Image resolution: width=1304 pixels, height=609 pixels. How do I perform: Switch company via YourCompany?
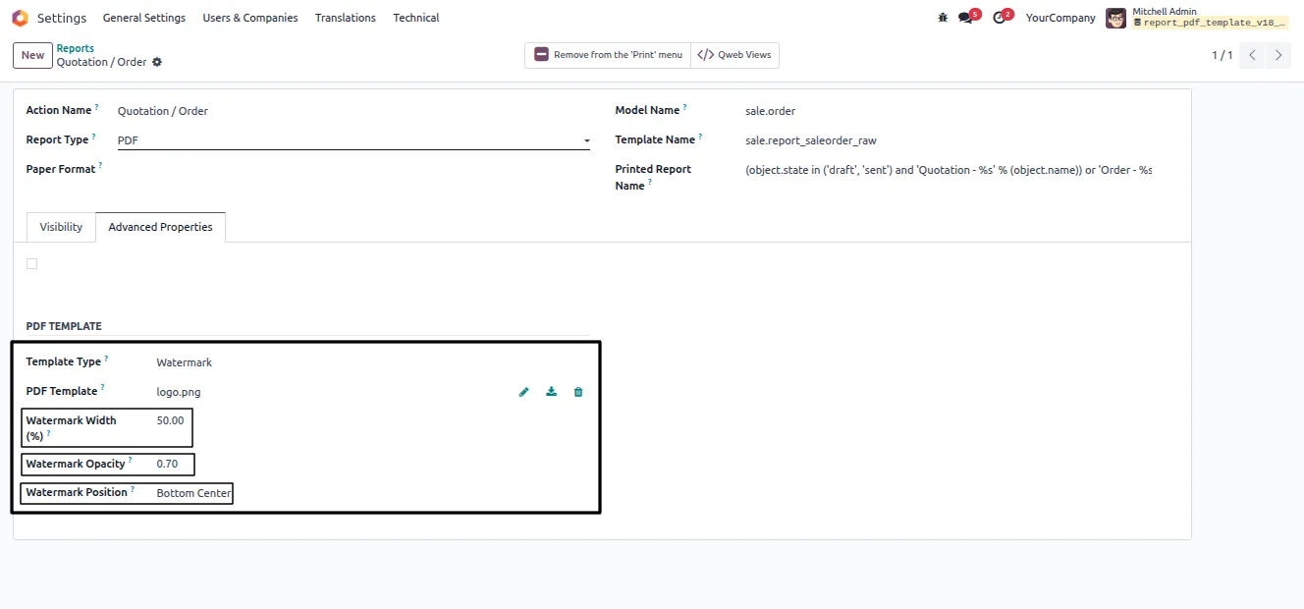[x=1060, y=18]
